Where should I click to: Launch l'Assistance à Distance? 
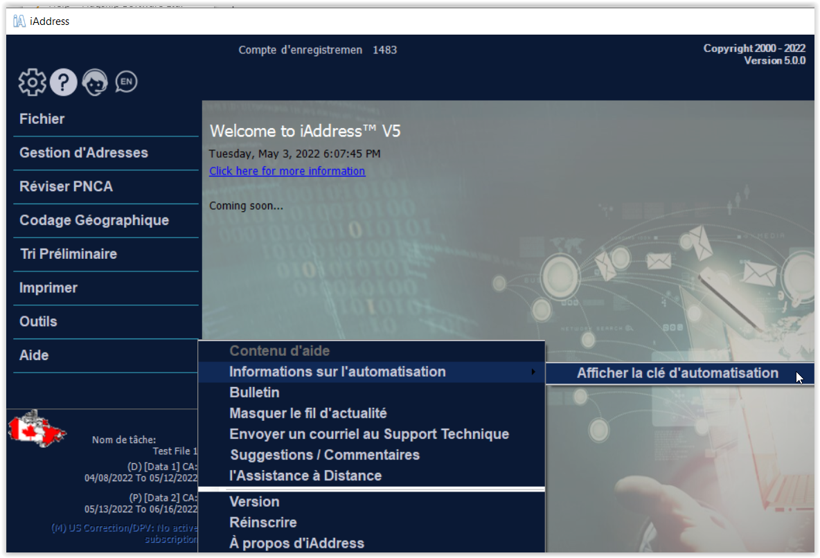pyautogui.click(x=371, y=476)
